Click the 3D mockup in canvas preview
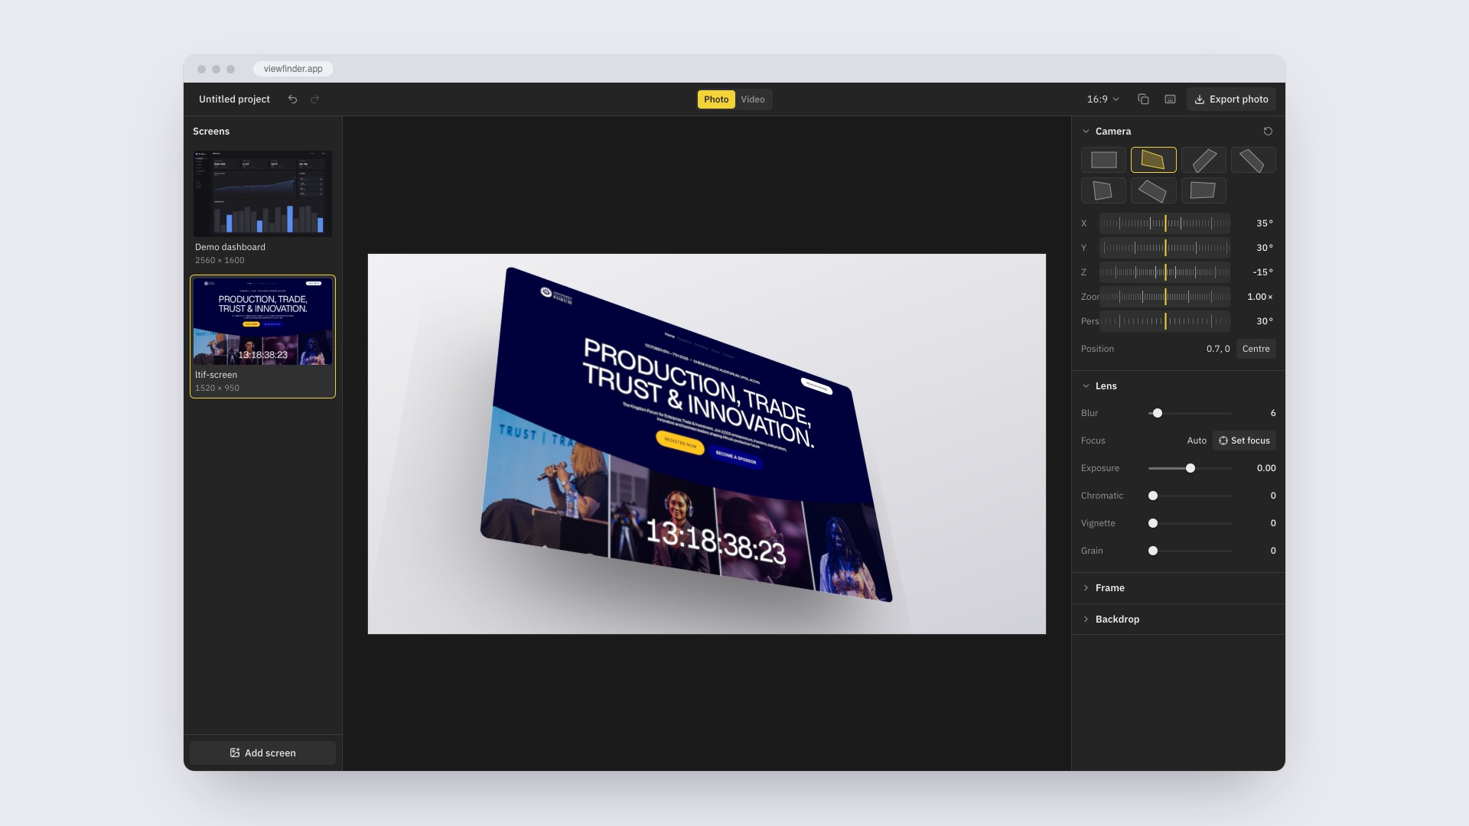 point(685,436)
